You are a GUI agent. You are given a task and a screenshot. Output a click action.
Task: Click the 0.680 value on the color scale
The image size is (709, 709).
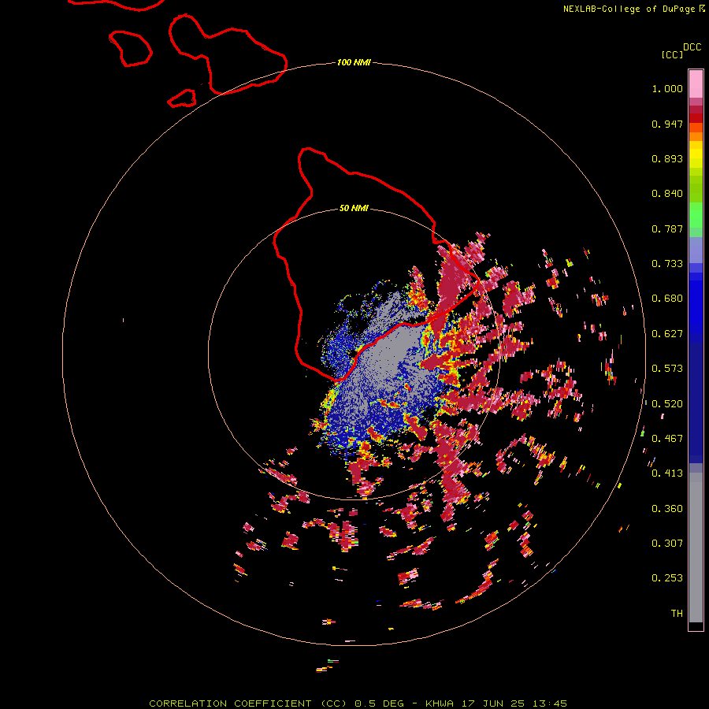coord(667,299)
